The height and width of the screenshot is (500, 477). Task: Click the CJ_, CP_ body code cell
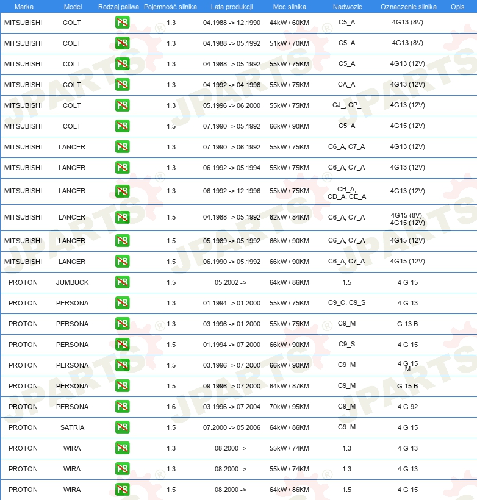tap(347, 105)
